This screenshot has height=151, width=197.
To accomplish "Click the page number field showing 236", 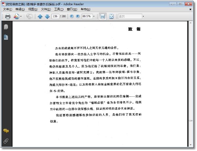I will pyautogui.click(x=55, y=16).
